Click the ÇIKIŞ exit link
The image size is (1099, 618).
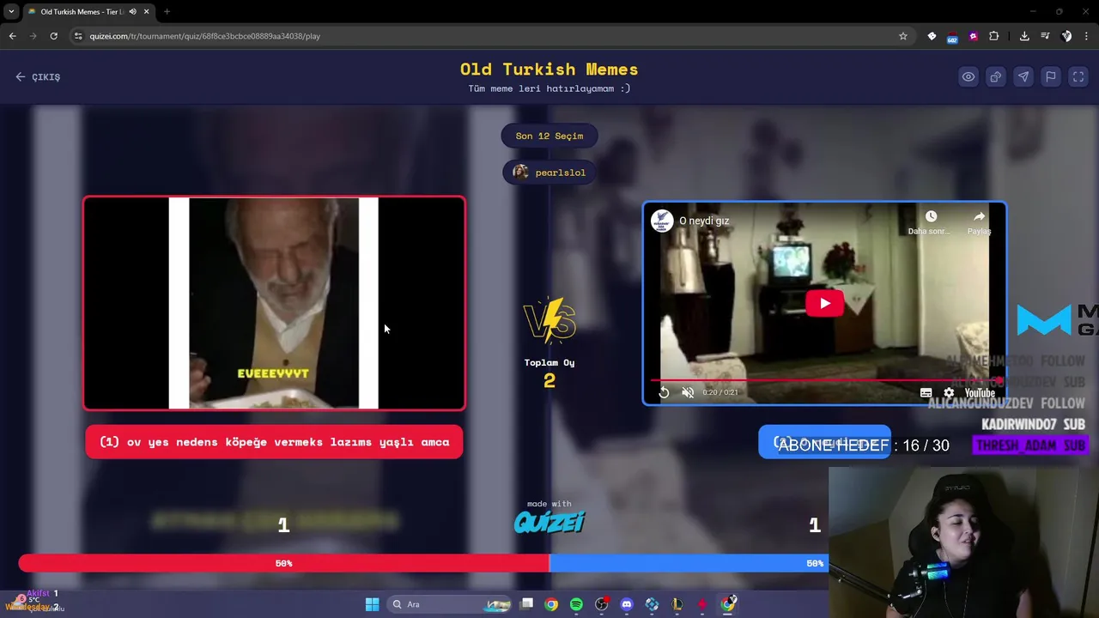coord(38,76)
